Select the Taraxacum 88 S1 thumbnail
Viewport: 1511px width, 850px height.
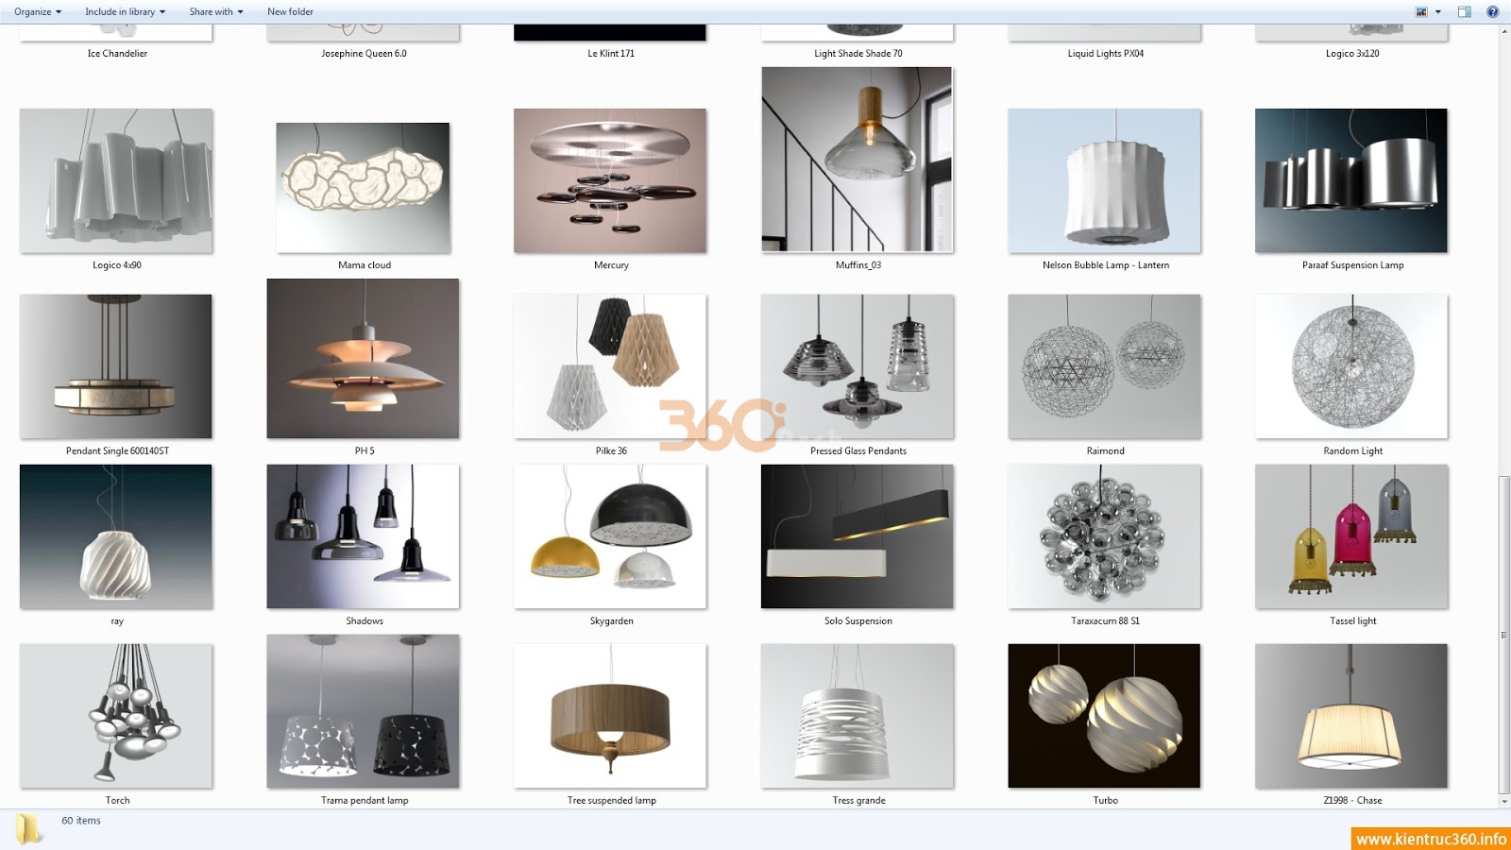coord(1105,536)
